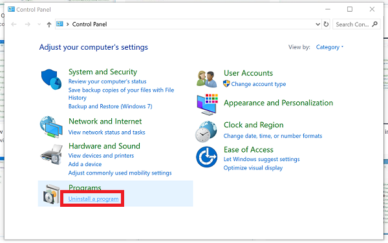Open Programs category heading
Viewport: 388px width, 243px height.
click(x=85, y=187)
